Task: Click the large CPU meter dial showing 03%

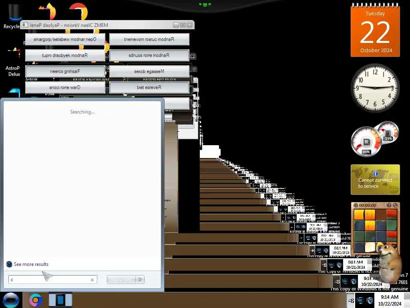Action: pos(366,142)
